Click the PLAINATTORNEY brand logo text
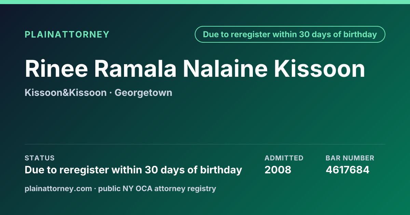The width and height of the screenshot is (410, 215). click(x=67, y=34)
